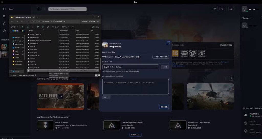Open the New dropdown in File Explorer
262x139 pixels.
pos(14,27)
